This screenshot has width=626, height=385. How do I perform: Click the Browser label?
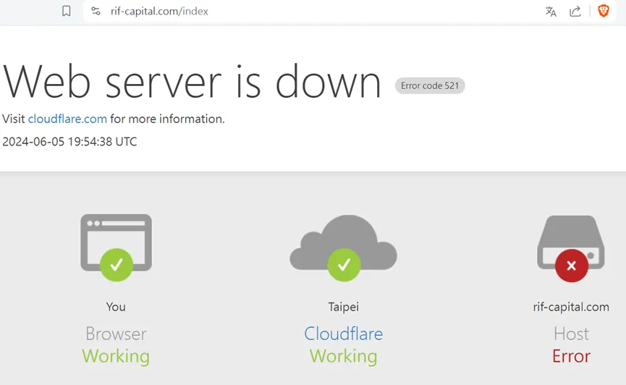pyautogui.click(x=117, y=334)
